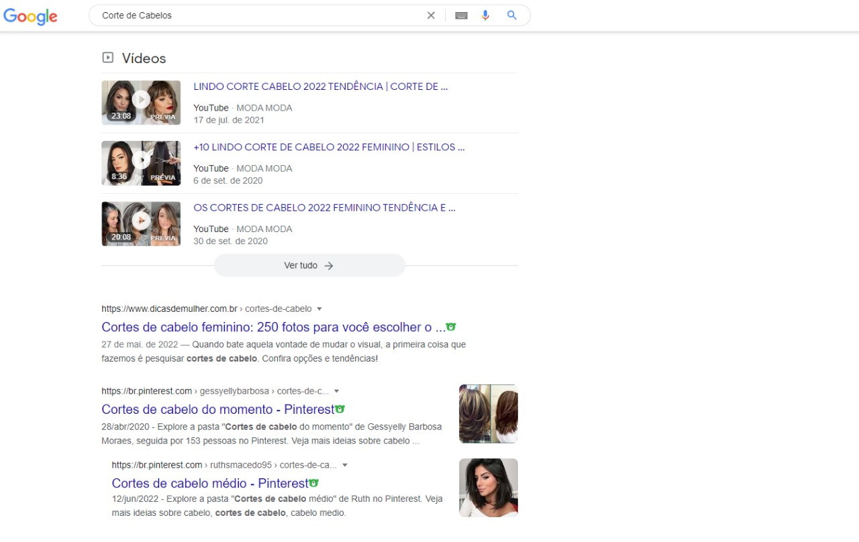Screen dimensions: 859x542
Task: Start voice search with microphone icon
Action: click(x=485, y=15)
